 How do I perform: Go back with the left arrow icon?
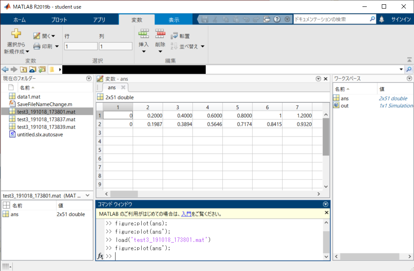click(5, 70)
